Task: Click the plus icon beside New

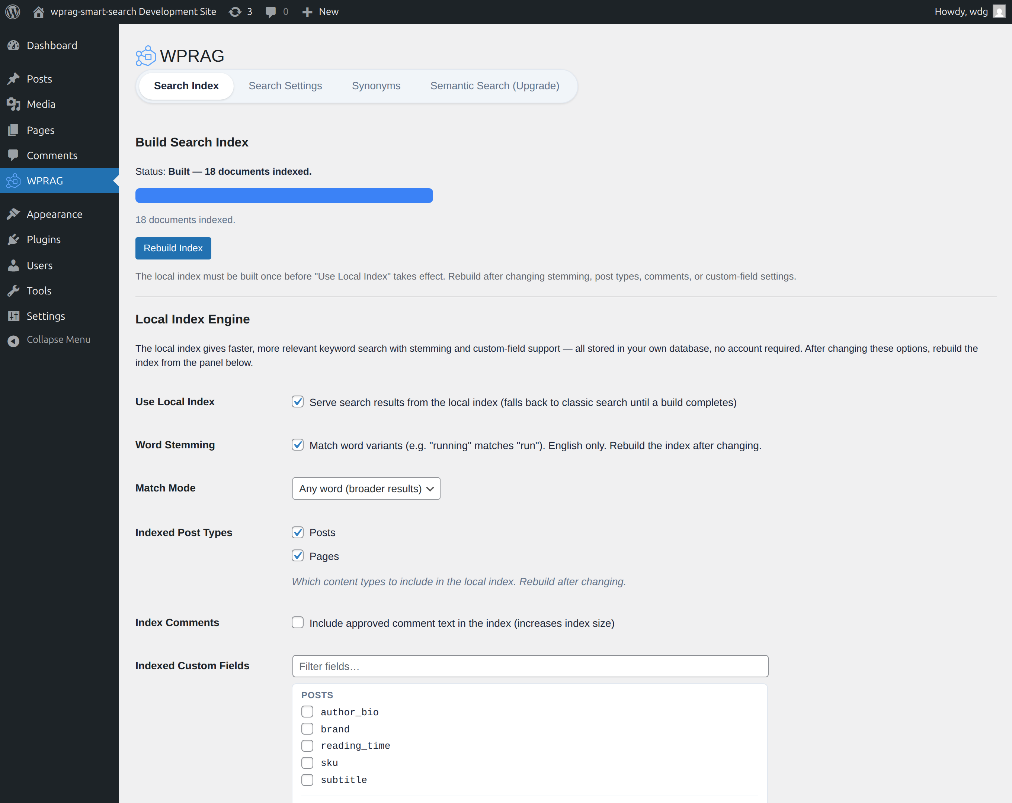Action: point(307,12)
